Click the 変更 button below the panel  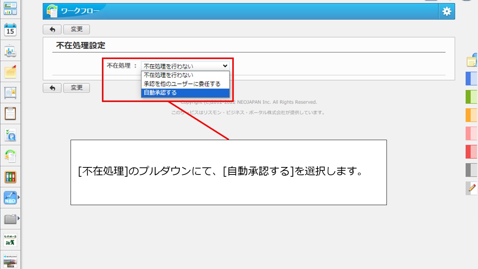click(x=77, y=88)
